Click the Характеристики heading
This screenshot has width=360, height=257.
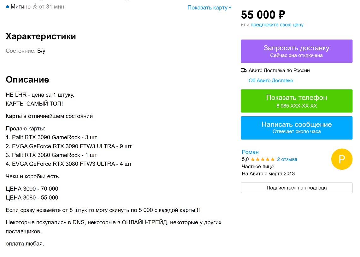(x=41, y=36)
